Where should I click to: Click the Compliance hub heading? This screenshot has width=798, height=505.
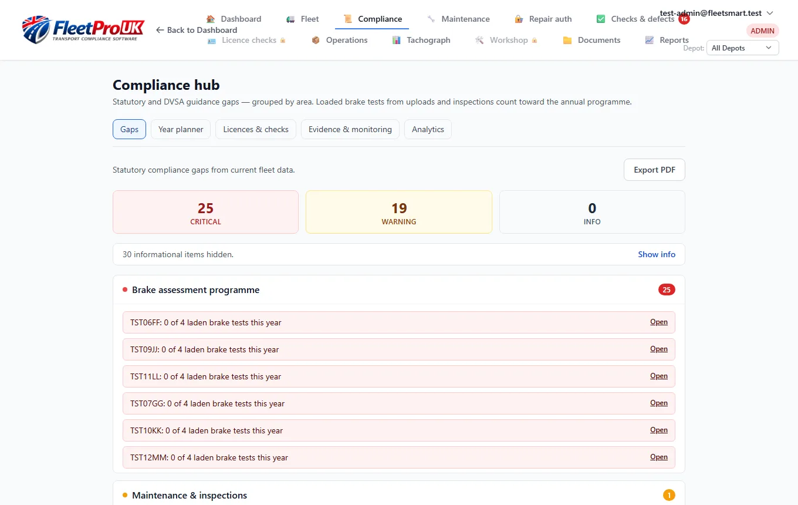(x=166, y=85)
